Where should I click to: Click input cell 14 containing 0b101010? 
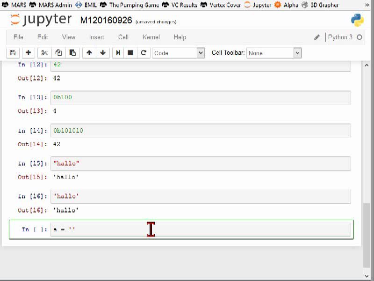pos(201,131)
